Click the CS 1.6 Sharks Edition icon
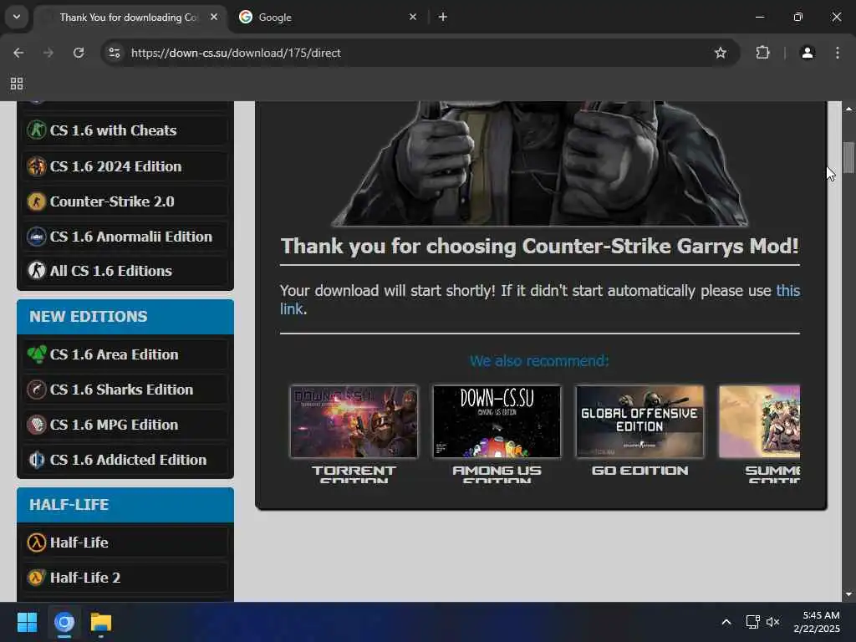 37,390
